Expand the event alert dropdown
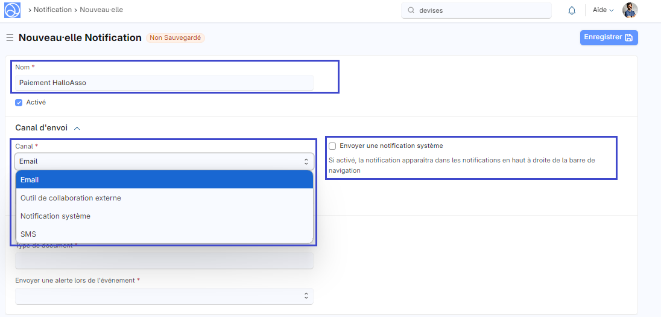This screenshot has height=317, width=661. click(164, 296)
